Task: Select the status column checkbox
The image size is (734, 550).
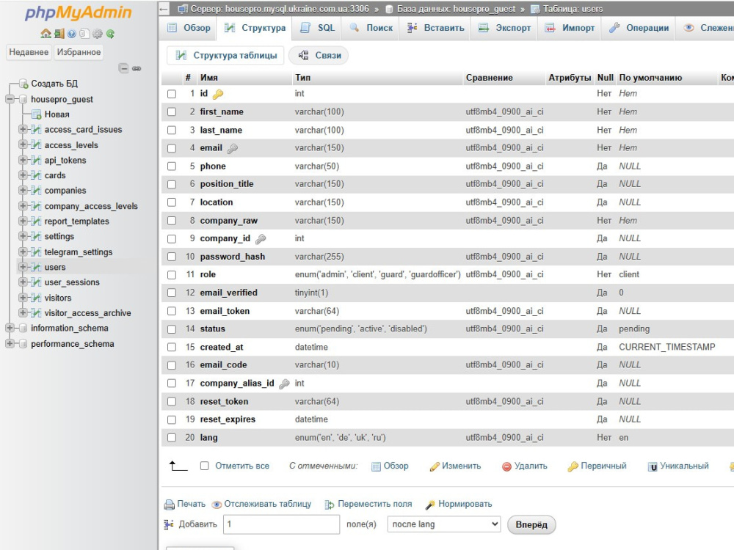Action: (x=172, y=329)
